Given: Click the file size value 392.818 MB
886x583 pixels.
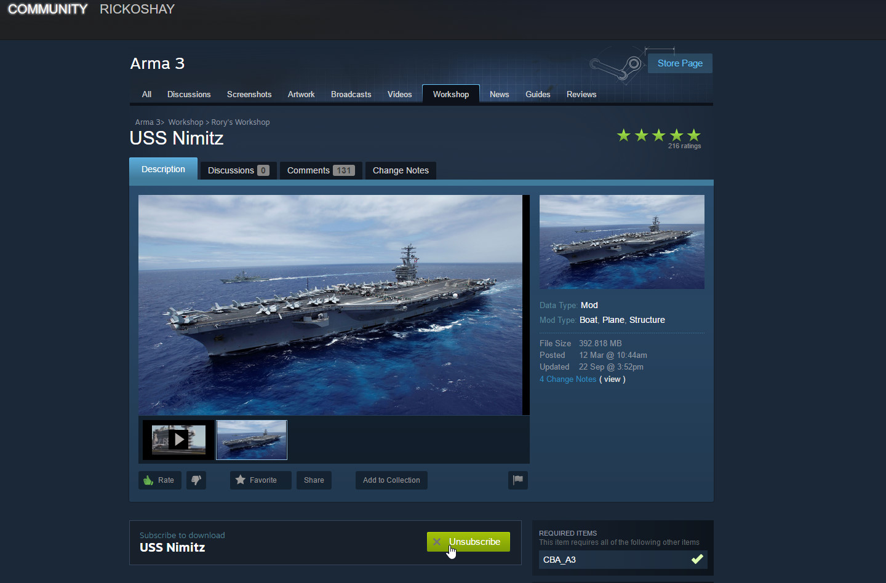Looking at the screenshot, I should (x=601, y=344).
